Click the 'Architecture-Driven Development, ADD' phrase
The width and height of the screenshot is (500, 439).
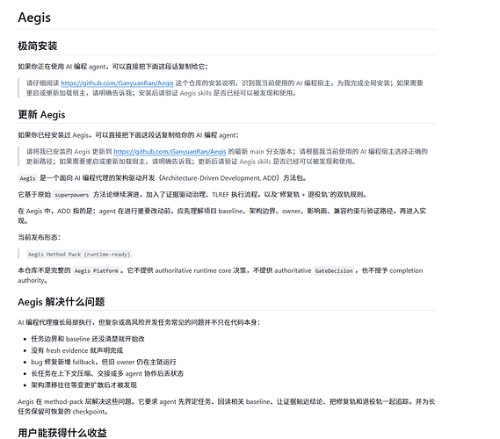coord(219,178)
